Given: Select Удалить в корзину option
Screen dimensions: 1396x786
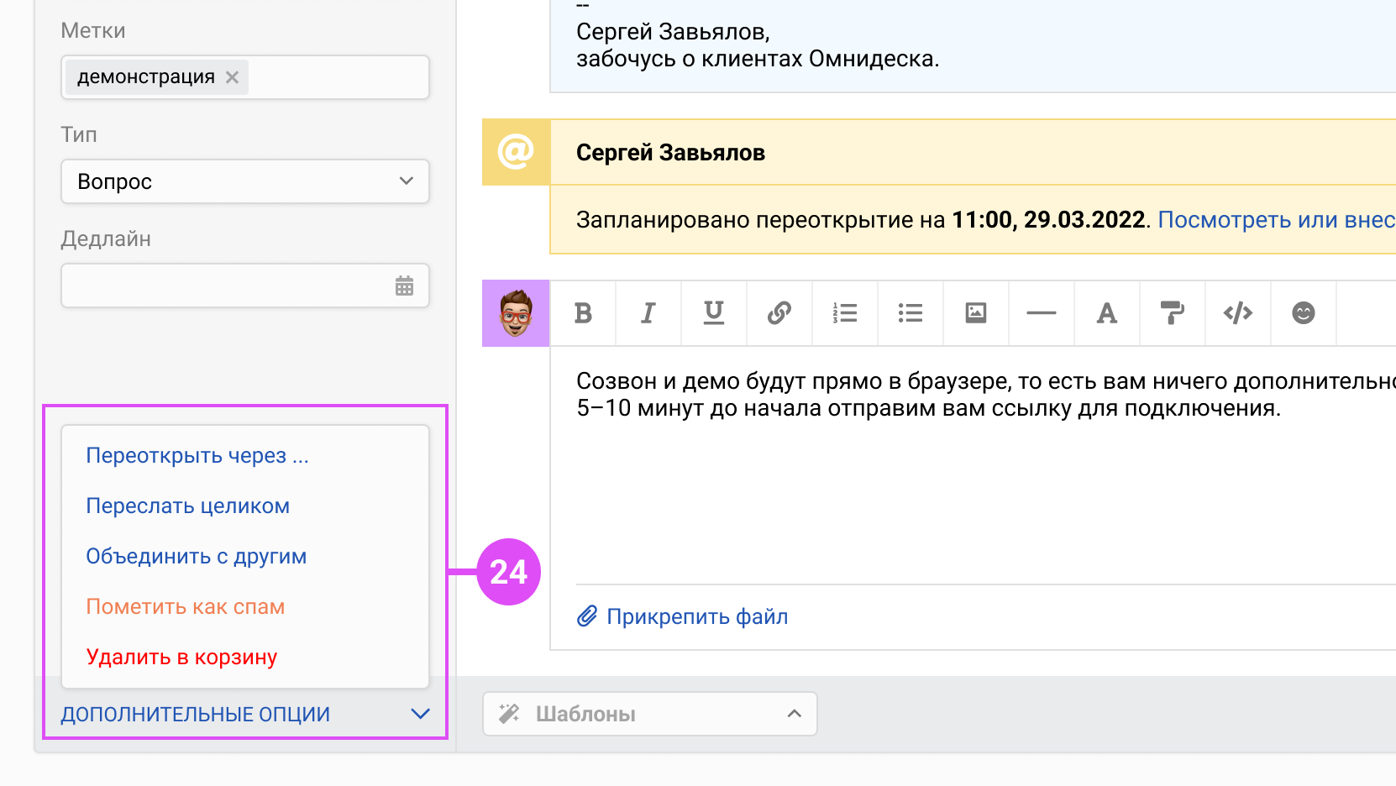Looking at the screenshot, I should tap(181, 657).
